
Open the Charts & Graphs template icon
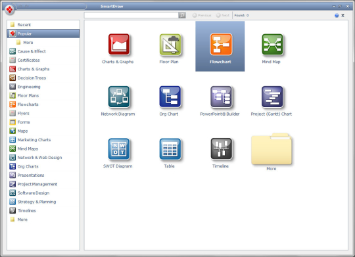tap(119, 45)
